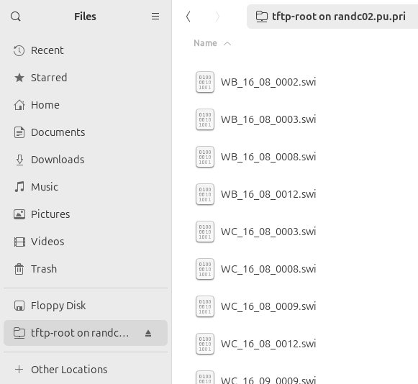Open Recent in the sidebar
Viewport: 418px width, 384px height.
click(x=86, y=50)
